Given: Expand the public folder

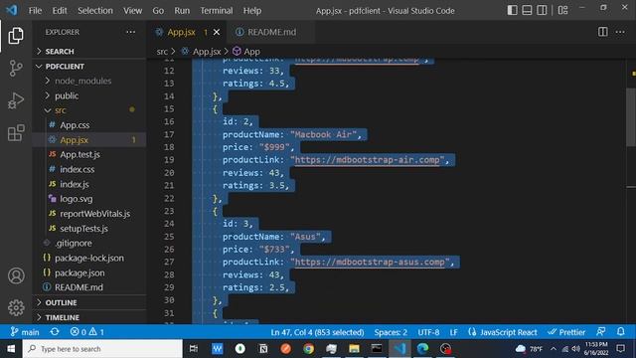Looking at the screenshot, I should pyautogui.click(x=89, y=95).
